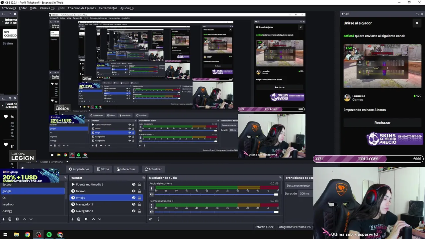The image size is (425, 239).
Task: Open the Paneles menu
Action: click(47, 8)
